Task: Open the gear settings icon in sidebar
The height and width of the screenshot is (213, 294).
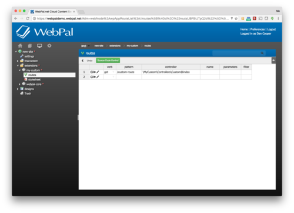Action: click(49, 46)
